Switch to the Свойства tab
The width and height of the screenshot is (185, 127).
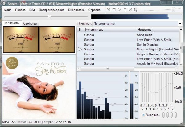[x=30, y=23]
